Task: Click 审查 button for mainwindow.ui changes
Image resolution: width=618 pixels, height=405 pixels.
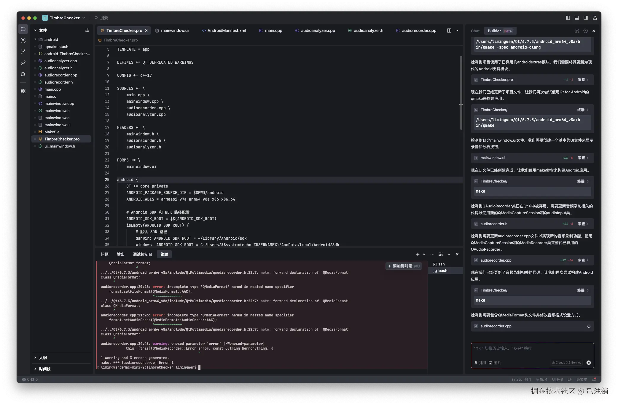Action: pyautogui.click(x=582, y=158)
